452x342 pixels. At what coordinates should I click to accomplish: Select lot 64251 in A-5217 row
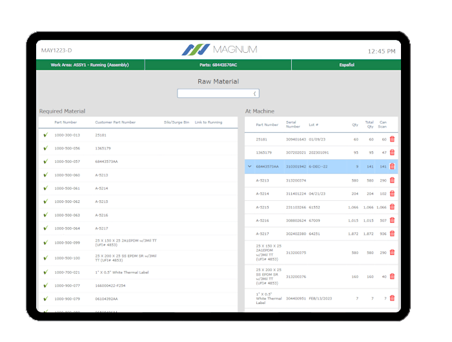[x=314, y=234]
